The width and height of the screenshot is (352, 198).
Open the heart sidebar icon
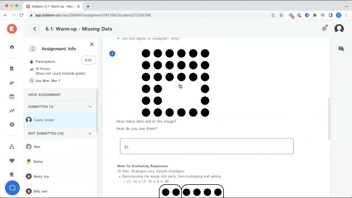12,161
